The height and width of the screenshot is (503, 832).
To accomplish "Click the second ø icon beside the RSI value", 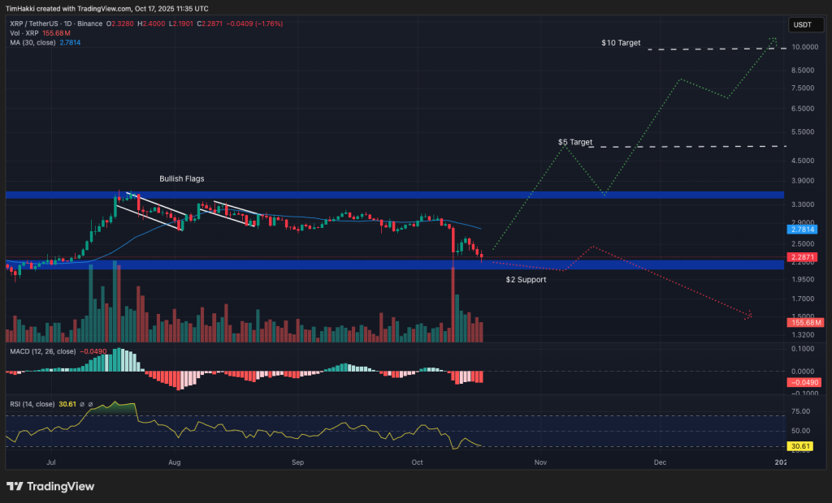I will coord(91,402).
